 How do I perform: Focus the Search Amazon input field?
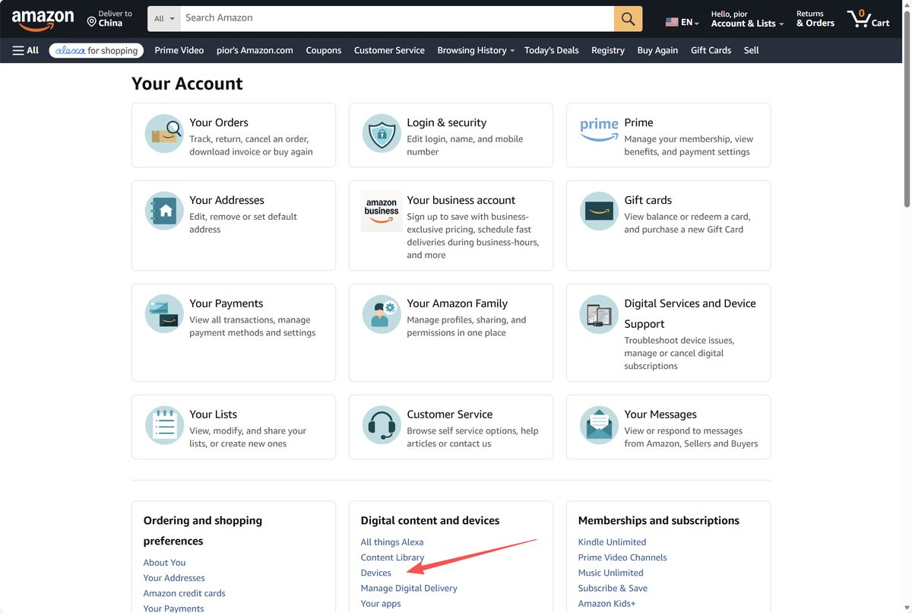[397, 18]
